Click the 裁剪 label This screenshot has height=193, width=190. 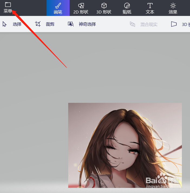(x=50, y=24)
